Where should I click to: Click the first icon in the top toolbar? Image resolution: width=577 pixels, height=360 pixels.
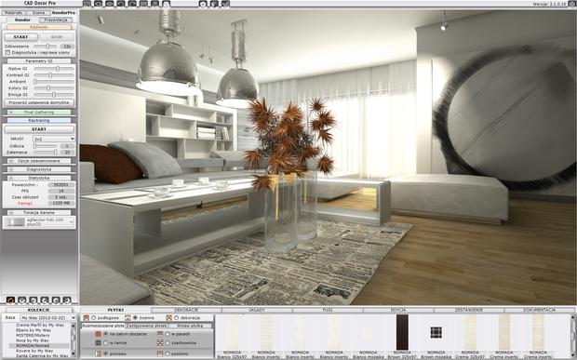(x=87, y=4)
